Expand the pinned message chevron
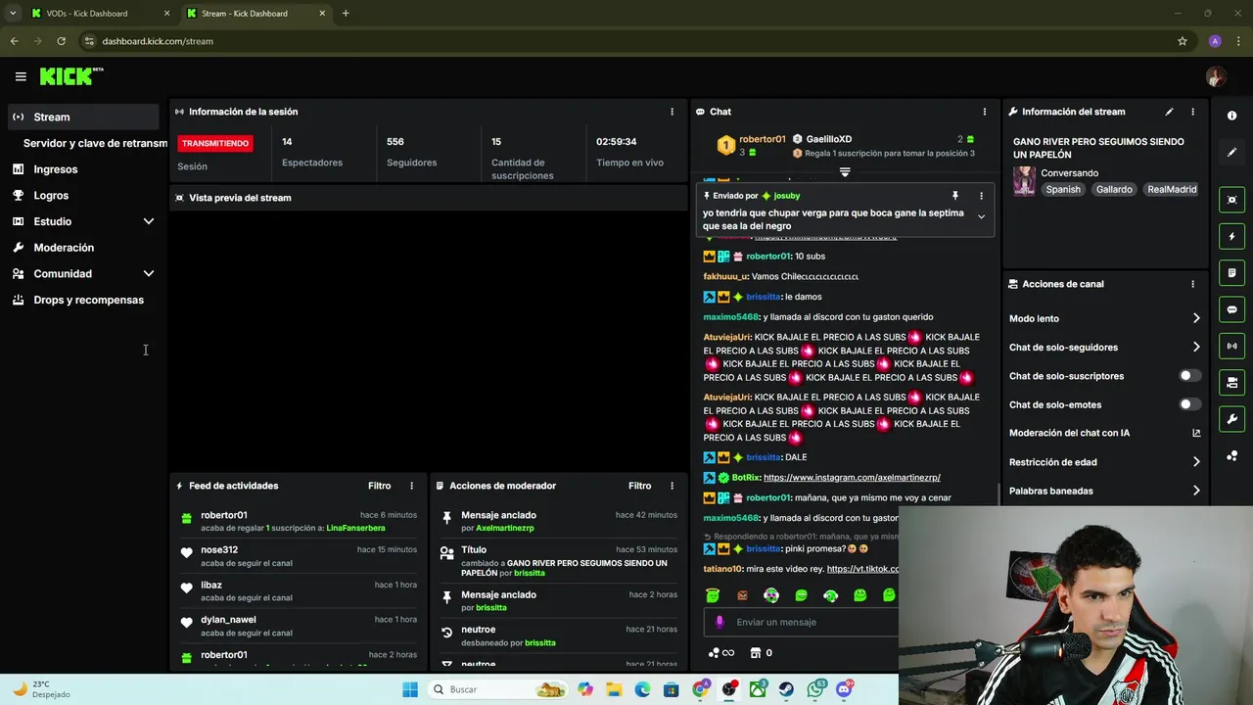The height and width of the screenshot is (705, 1253). point(981,217)
